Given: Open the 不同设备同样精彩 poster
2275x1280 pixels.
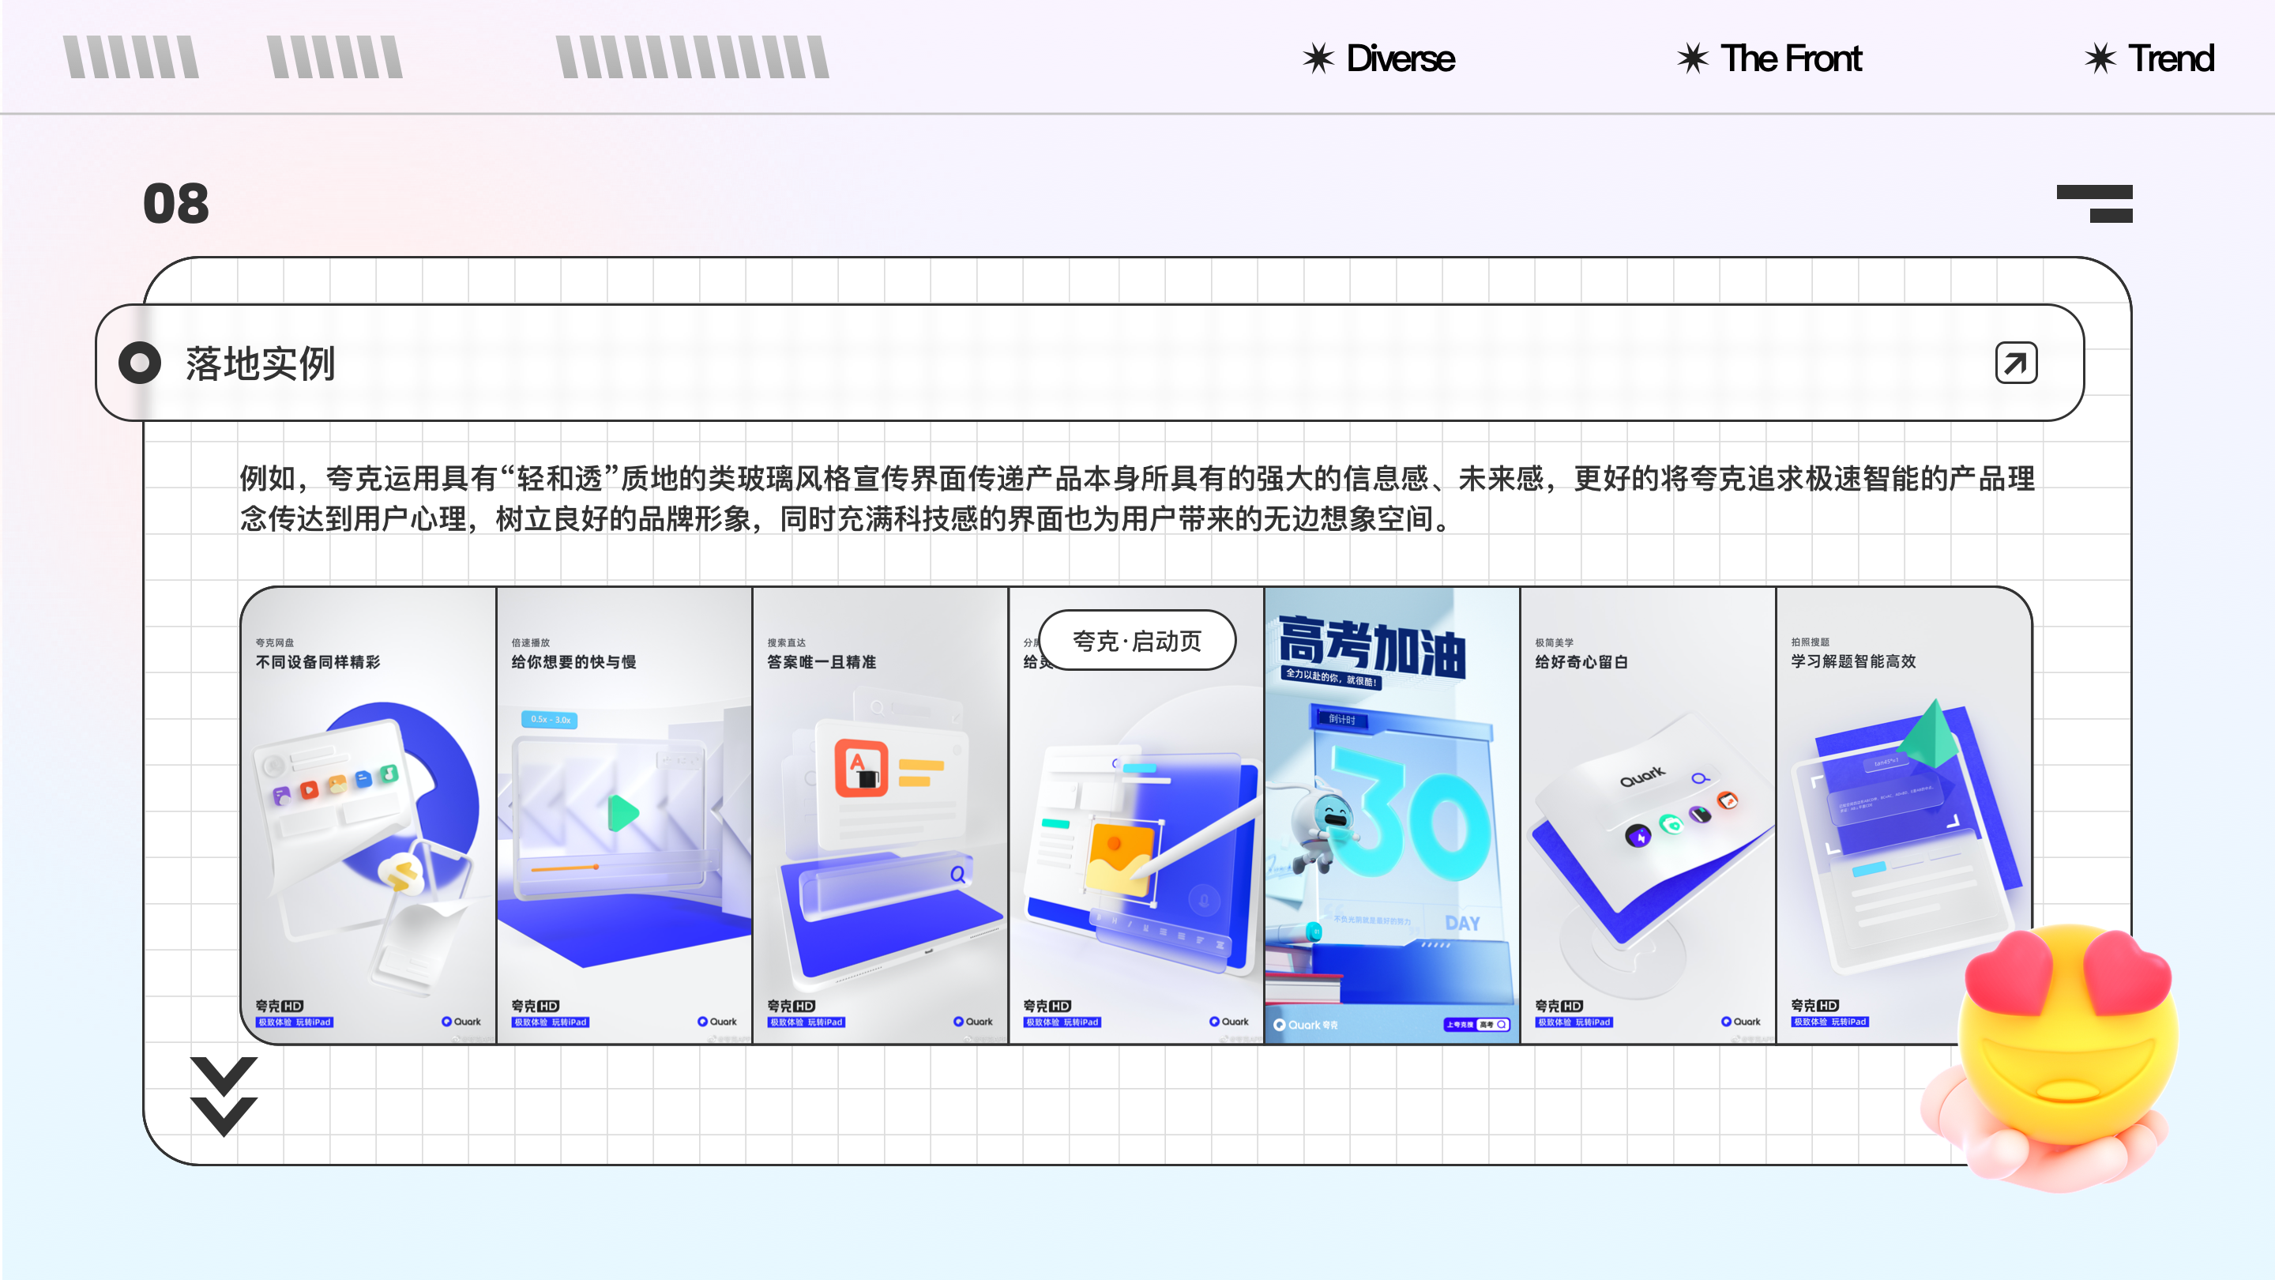Looking at the screenshot, I should tap(368, 815).
